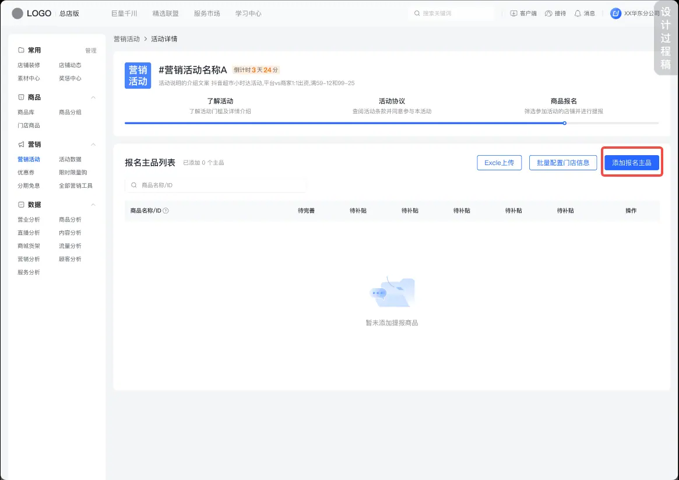This screenshot has height=480, width=679.
Task: Open the 学习中心 top menu
Action: point(248,13)
